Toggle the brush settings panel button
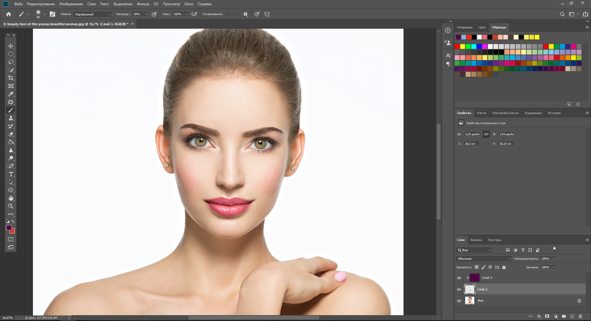The height and width of the screenshot is (321, 591). (x=52, y=14)
